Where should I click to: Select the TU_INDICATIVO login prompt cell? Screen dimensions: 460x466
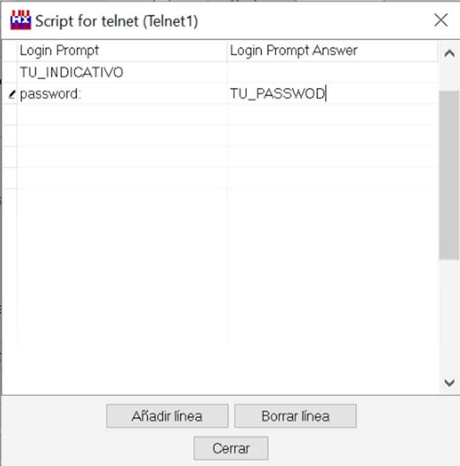[122, 72]
